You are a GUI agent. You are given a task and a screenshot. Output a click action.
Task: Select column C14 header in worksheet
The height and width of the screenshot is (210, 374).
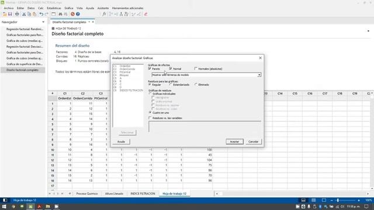pos(280,93)
